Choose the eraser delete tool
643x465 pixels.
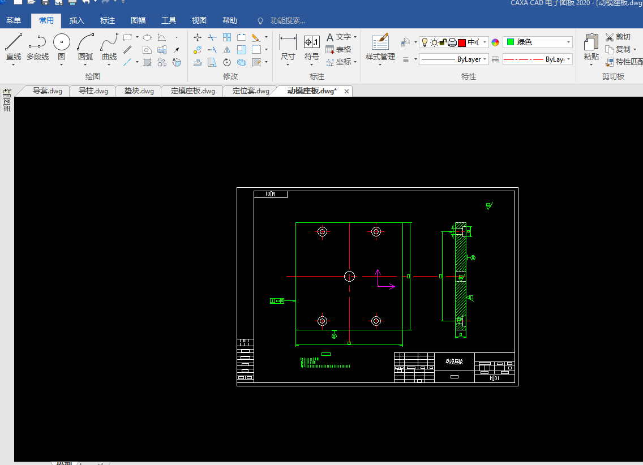tap(256, 38)
